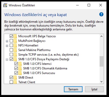
Task: Expand the NFS Hizmetleri tree node
Action: pos(7,46)
